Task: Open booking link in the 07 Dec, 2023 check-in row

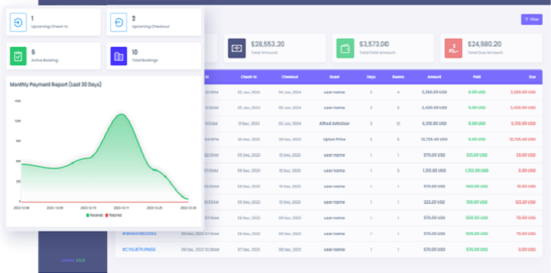Action: pyautogui.click(x=139, y=249)
